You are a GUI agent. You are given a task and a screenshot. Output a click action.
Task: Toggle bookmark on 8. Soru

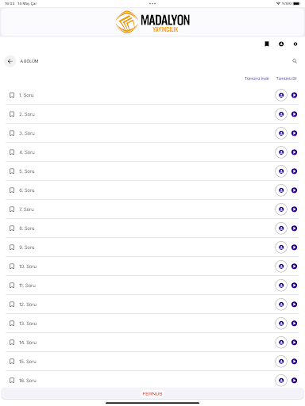pyautogui.click(x=12, y=228)
